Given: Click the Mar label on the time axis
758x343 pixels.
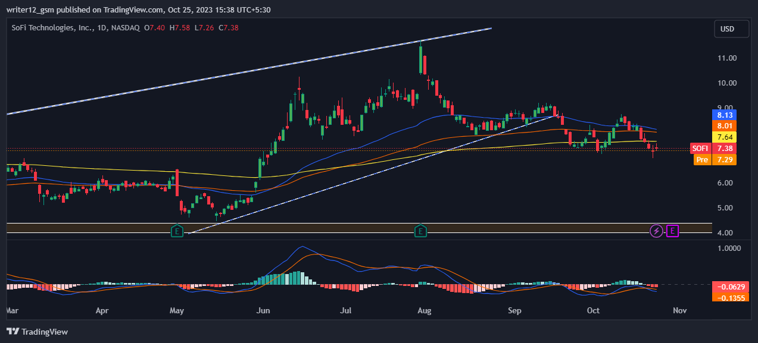Looking at the screenshot, I should 12,310.
